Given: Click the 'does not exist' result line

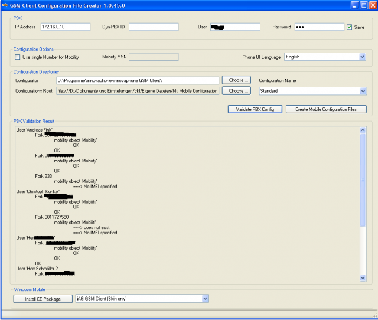Looking at the screenshot, I should pyautogui.click(x=92, y=227).
